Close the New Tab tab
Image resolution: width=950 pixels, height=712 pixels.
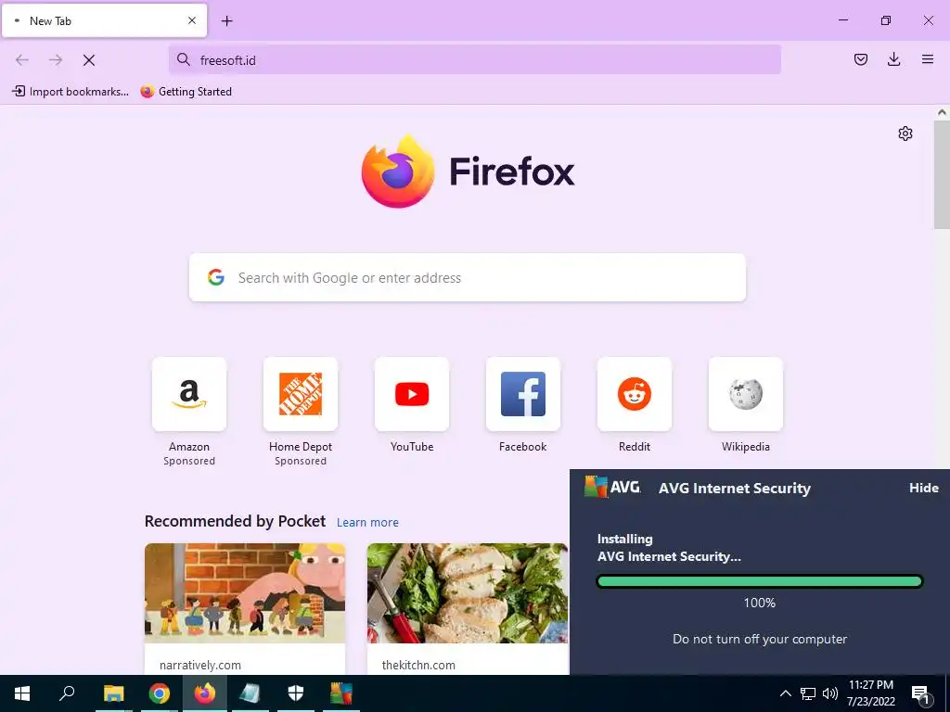click(192, 20)
